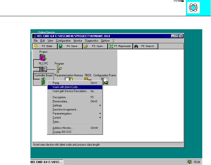Open the View menu

coord(50,41)
